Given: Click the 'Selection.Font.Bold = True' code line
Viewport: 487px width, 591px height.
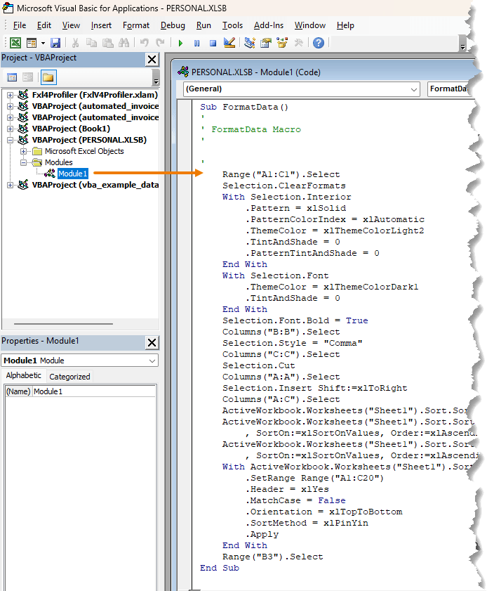Looking at the screenshot, I should tap(295, 320).
